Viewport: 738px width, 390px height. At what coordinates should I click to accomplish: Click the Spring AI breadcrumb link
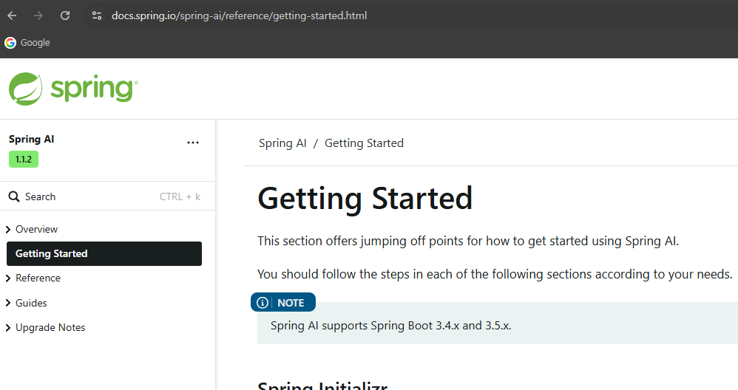(282, 143)
